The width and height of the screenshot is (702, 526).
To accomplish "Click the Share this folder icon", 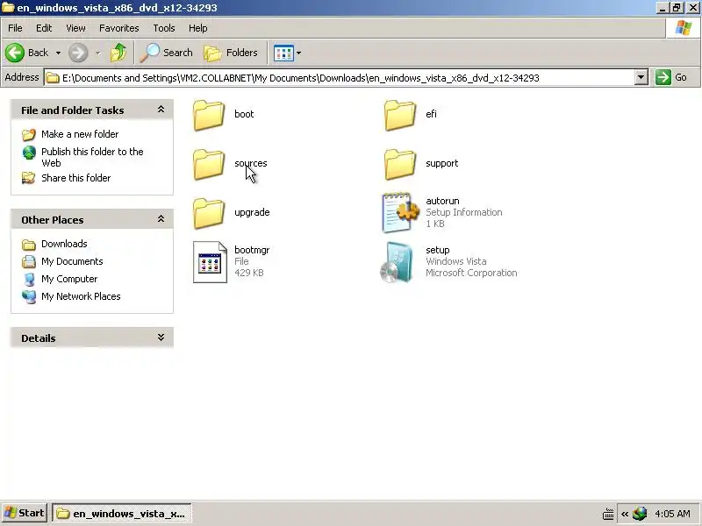I will pyautogui.click(x=29, y=178).
